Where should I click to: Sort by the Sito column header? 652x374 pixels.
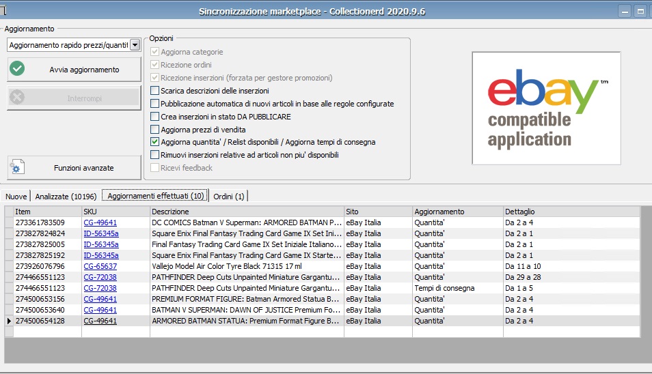(x=379, y=212)
